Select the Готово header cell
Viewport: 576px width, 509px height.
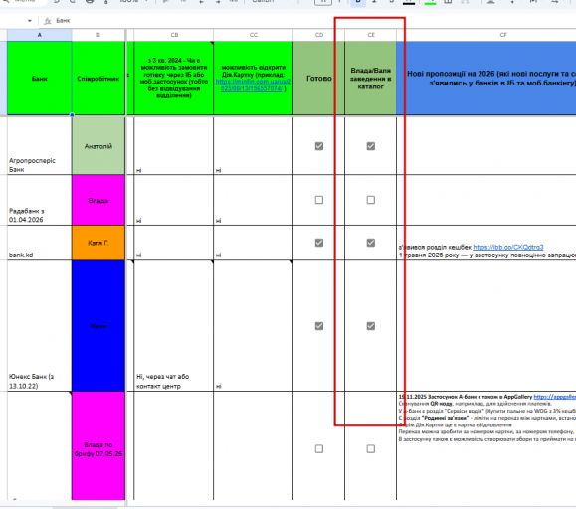coord(319,79)
